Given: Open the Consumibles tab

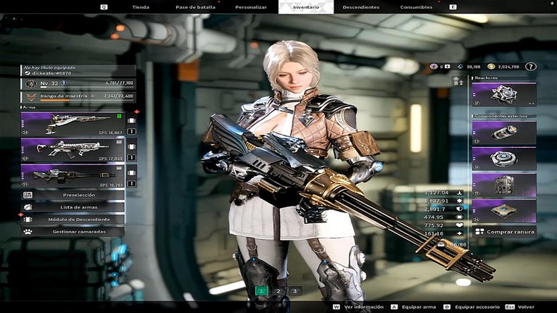Looking at the screenshot, I should click(416, 7).
